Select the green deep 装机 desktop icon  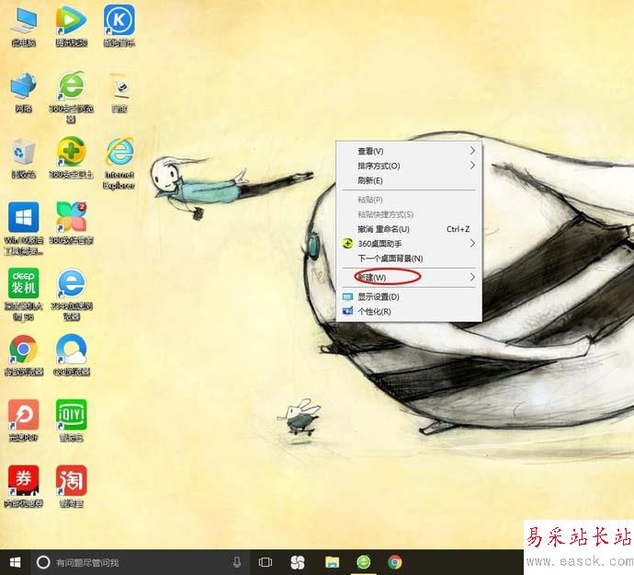[24, 294]
